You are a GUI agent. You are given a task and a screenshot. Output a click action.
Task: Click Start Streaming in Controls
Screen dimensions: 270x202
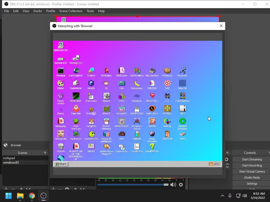252,159
